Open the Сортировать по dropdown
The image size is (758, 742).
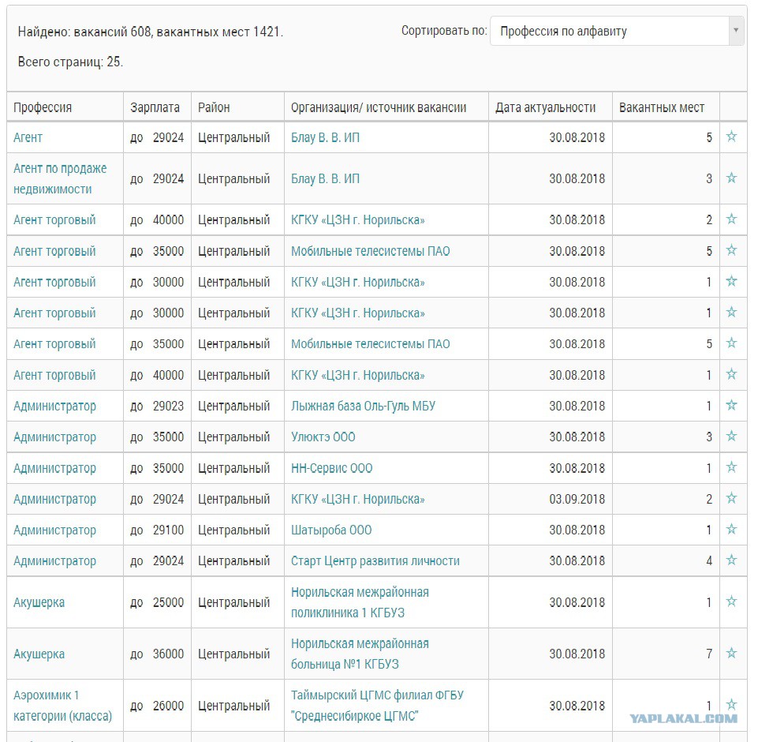click(617, 31)
